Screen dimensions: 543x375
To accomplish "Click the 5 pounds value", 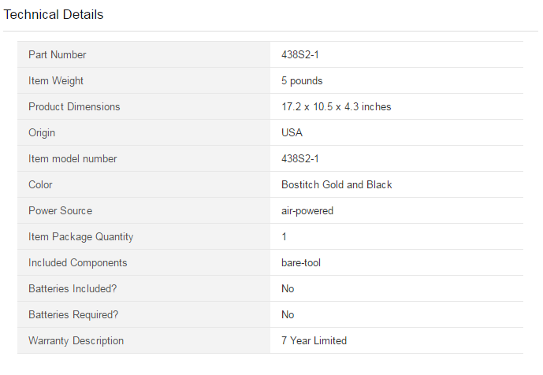I will pos(302,80).
